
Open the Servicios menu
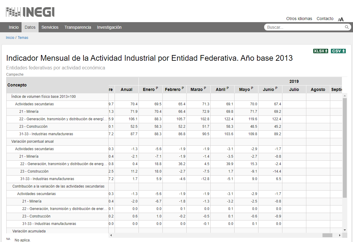point(50,27)
